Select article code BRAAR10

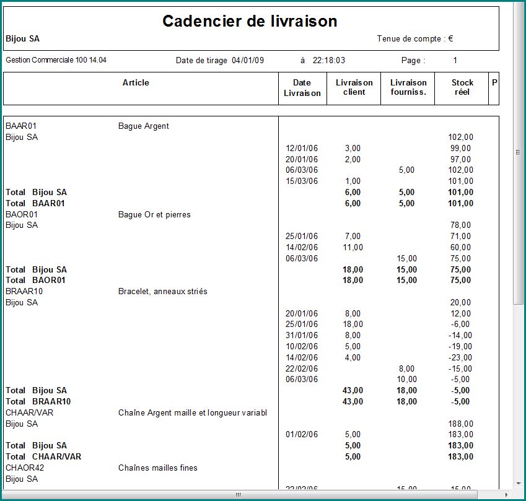pyautogui.click(x=24, y=292)
